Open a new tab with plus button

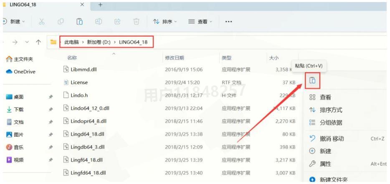(x=100, y=5)
